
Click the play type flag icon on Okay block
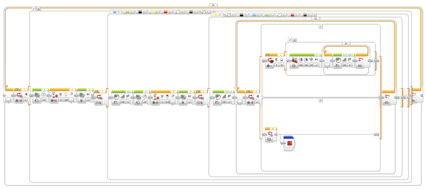(128, 96)
